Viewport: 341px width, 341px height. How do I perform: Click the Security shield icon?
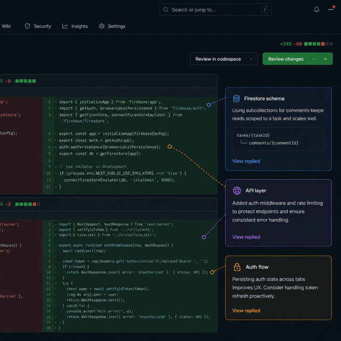point(27,26)
